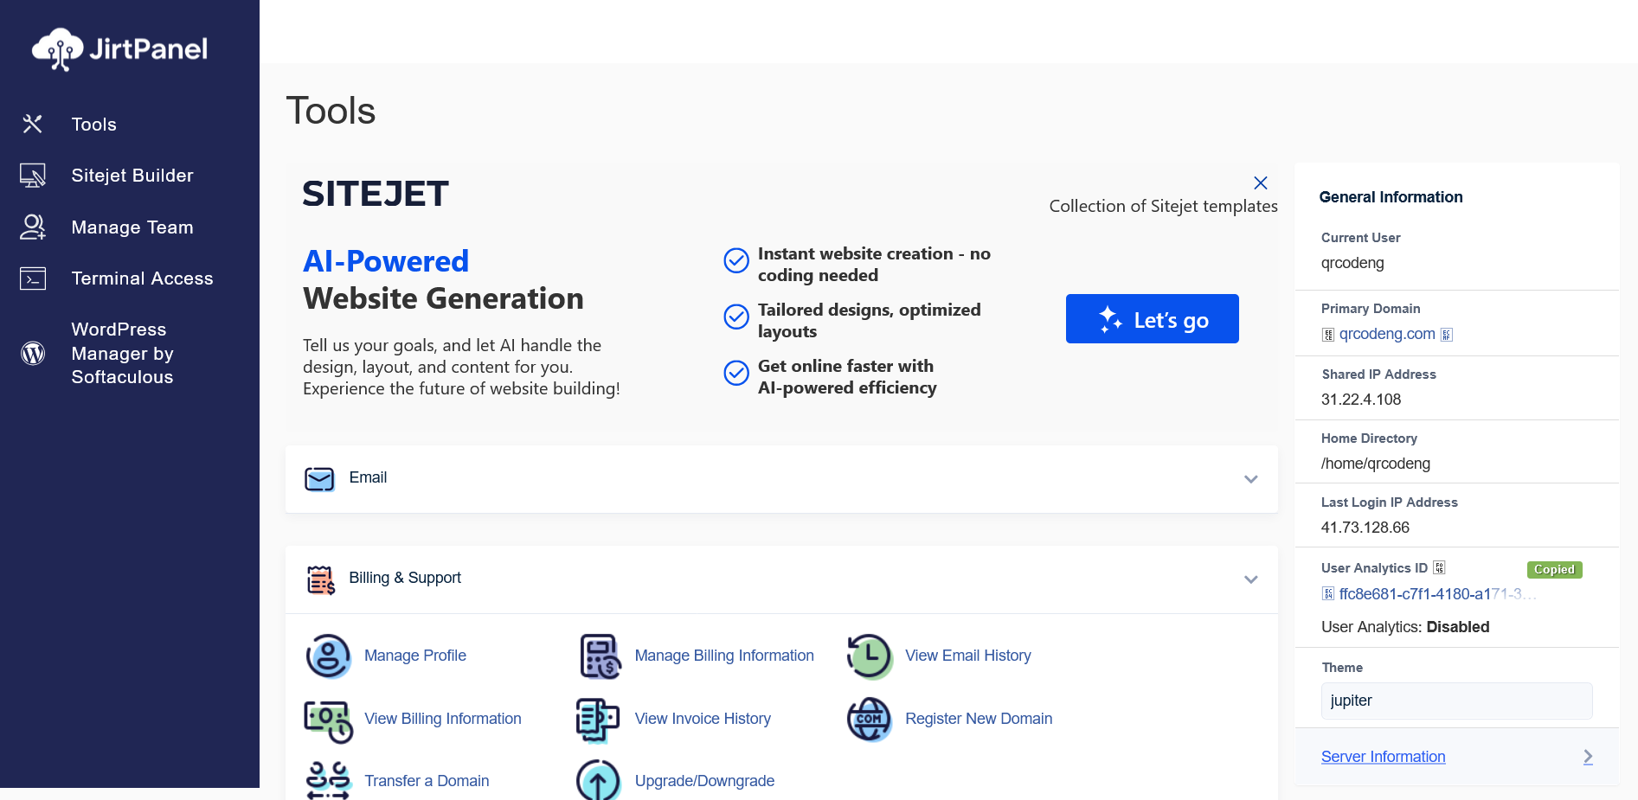Copy the User Analytics ID icon

point(1439,568)
